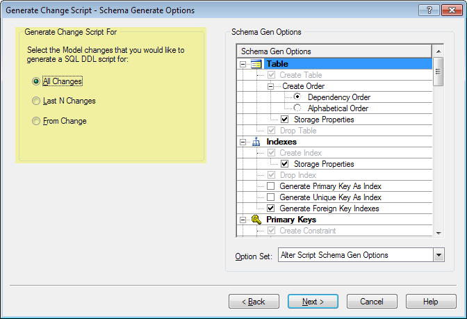The image size is (467, 319).
Task: Click the Next button
Action: pos(313,302)
